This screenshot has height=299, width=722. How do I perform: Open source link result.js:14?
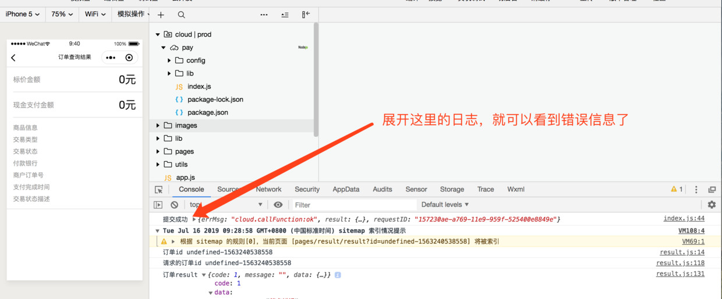coord(682,252)
